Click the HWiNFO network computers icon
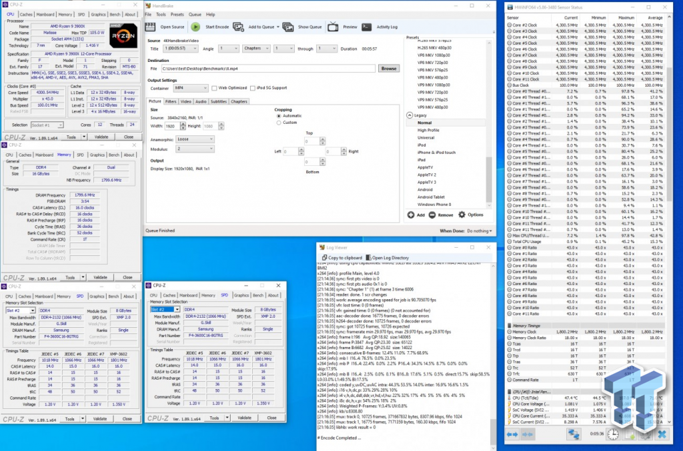Viewport: 683px width, 451px height. pos(573,434)
